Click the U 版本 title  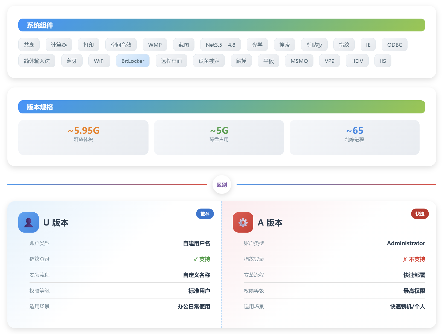[56, 222]
